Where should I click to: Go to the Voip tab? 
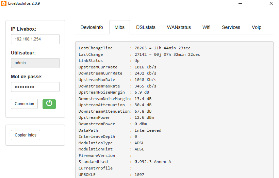point(257,27)
